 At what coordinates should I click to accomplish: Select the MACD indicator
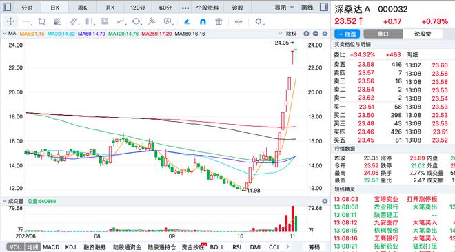pos(51,247)
